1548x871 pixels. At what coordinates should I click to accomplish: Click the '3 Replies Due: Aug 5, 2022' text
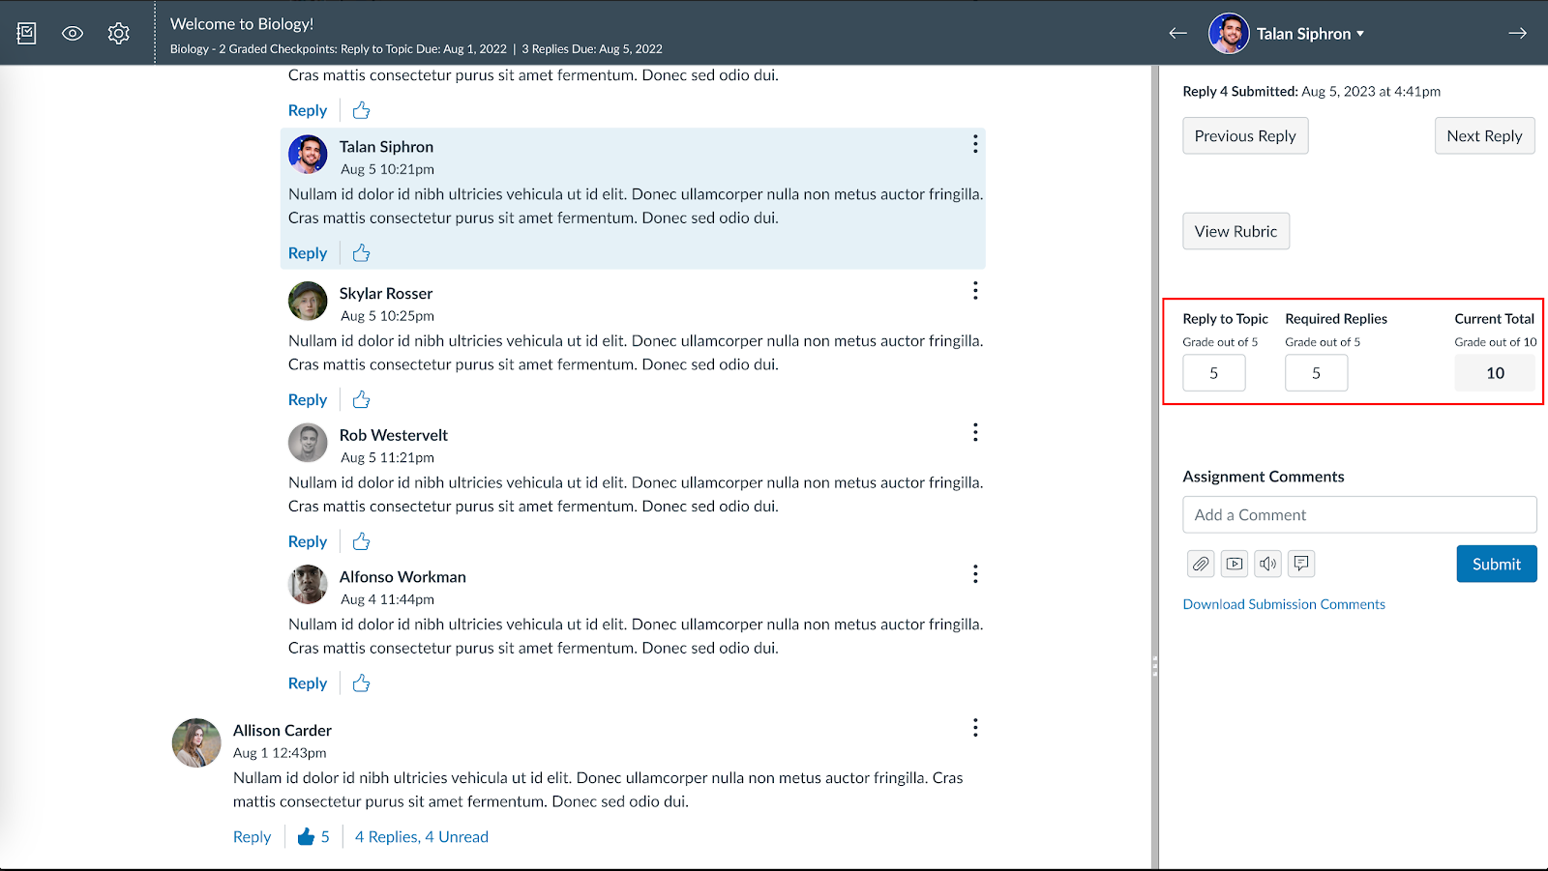(x=592, y=49)
